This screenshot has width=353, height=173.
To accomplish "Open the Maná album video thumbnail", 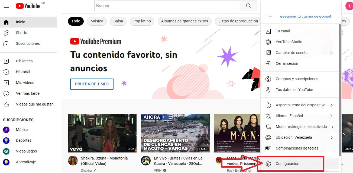I will coord(237,133).
